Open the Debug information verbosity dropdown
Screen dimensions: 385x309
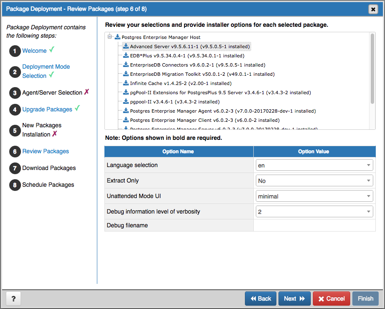pyautogui.click(x=314, y=211)
